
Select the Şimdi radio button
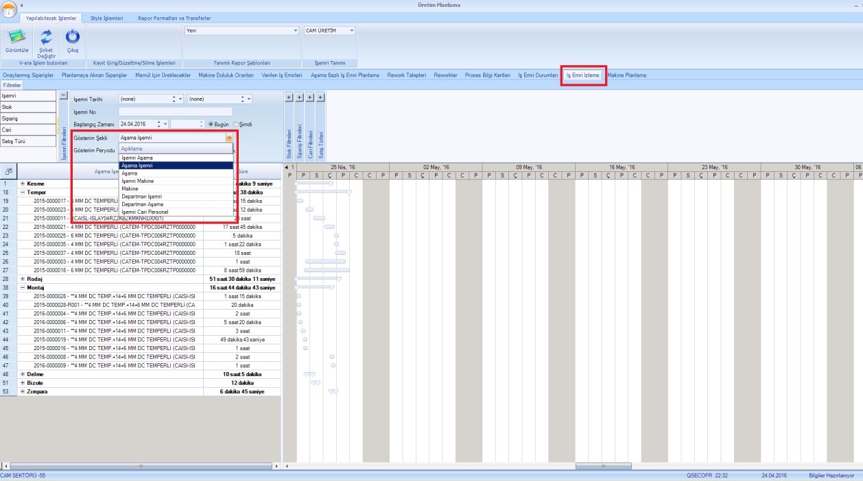(235, 124)
